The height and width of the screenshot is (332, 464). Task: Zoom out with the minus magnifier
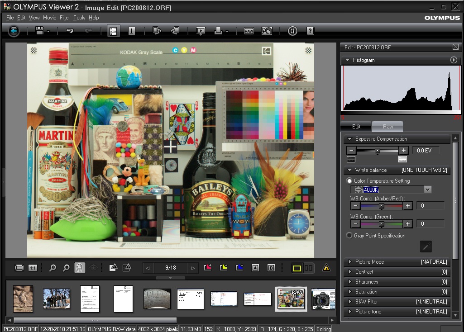tap(66, 268)
